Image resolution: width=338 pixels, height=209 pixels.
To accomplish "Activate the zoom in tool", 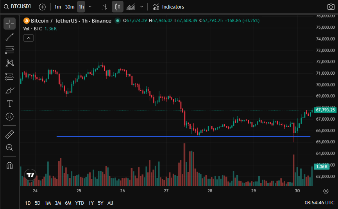I will pyautogui.click(x=9, y=148).
